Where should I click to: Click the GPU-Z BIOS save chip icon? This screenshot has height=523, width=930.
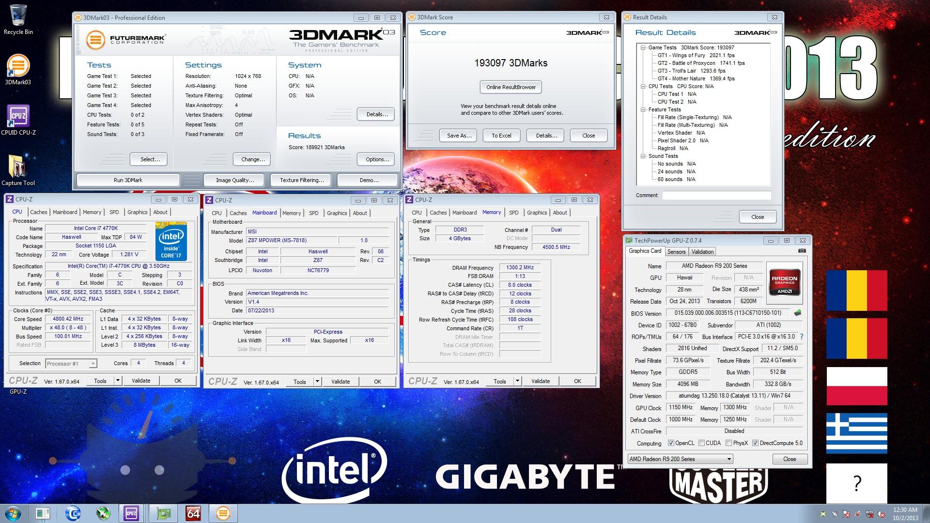pyautogui.click(x=797, y=313)
